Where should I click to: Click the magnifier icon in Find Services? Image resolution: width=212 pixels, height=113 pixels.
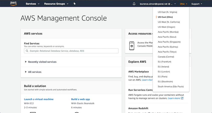pyautogui.click(x=27, y=51)
